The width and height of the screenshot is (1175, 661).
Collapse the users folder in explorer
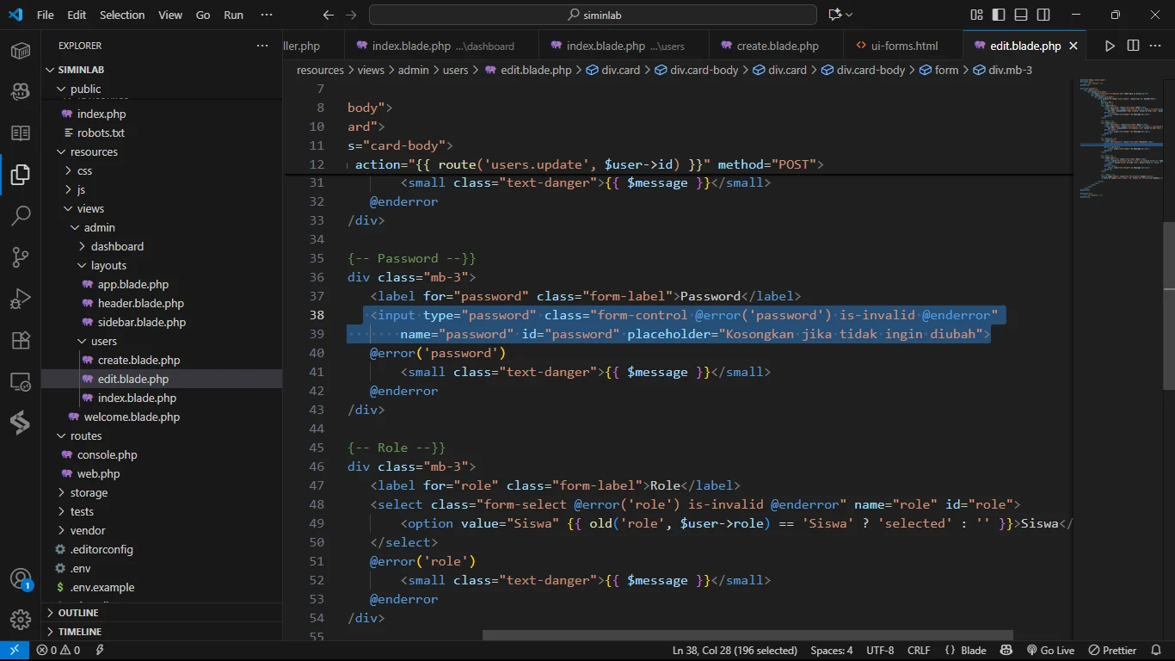pyautogui.click(x=103, y=341)
